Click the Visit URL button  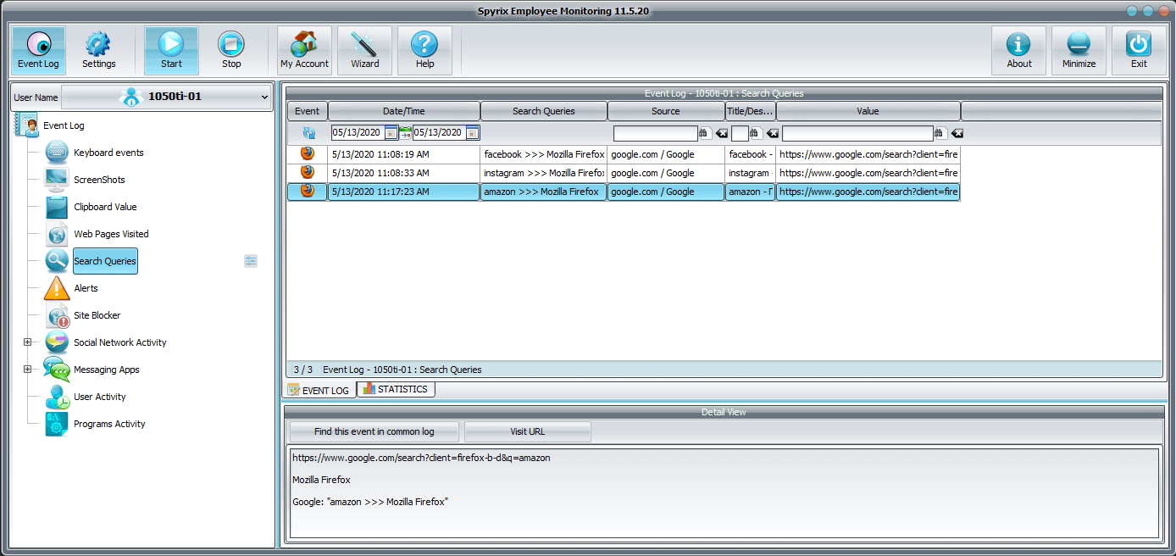click(527, 431)
